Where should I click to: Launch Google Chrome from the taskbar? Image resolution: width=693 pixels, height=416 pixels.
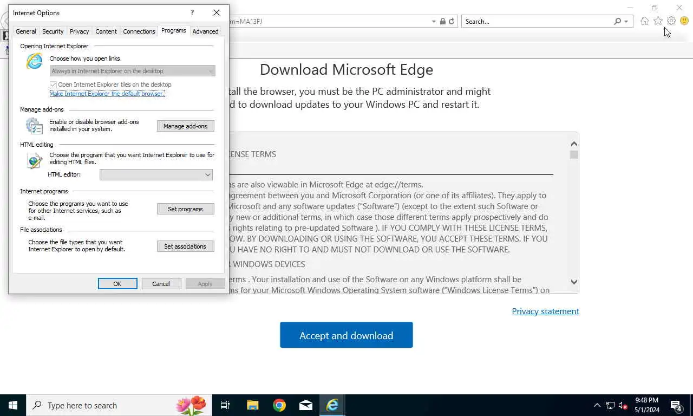pyautogui.click(x=279, y=405)
